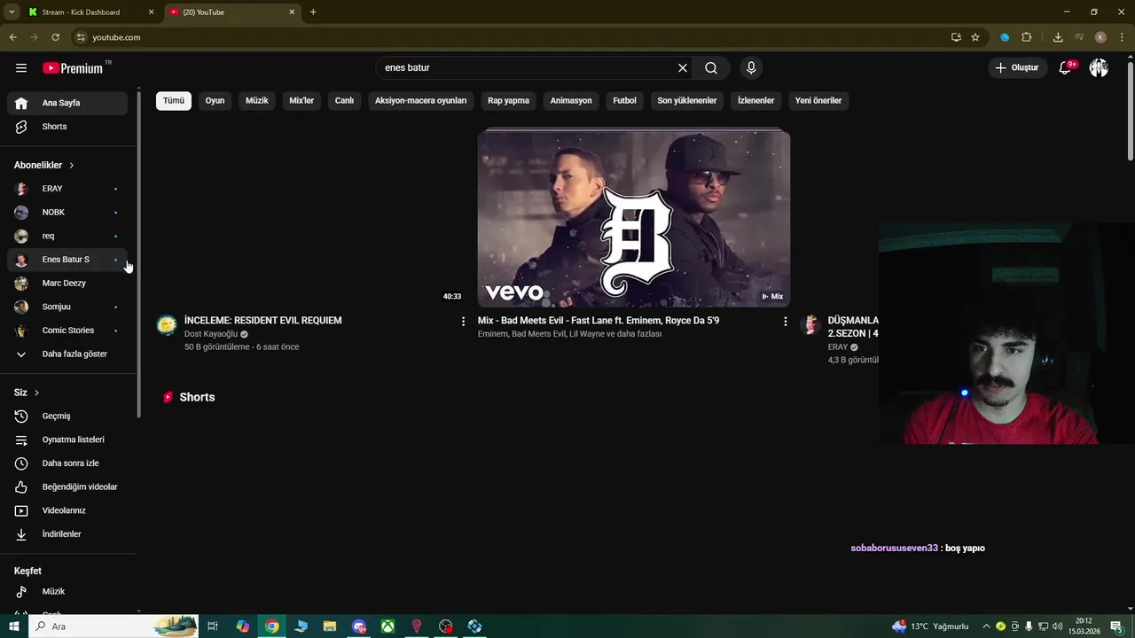Expand the Abonelikler section arrow
The image size is (1135, 638).
pos(72,166)
